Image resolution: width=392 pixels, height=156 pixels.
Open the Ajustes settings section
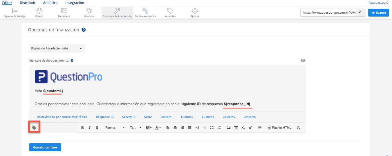[x=195, y=13]
